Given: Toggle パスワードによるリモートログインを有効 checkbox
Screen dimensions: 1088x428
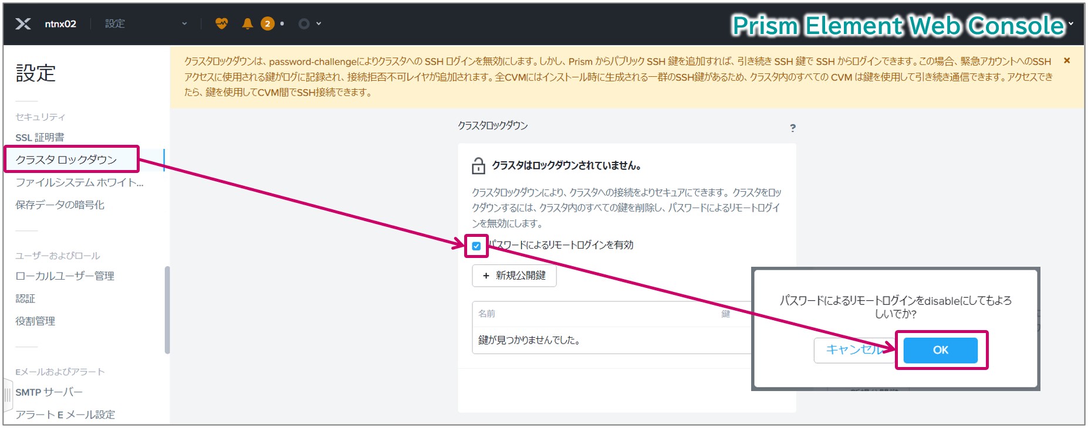Looking at the screenshot, I should [477, 246].
